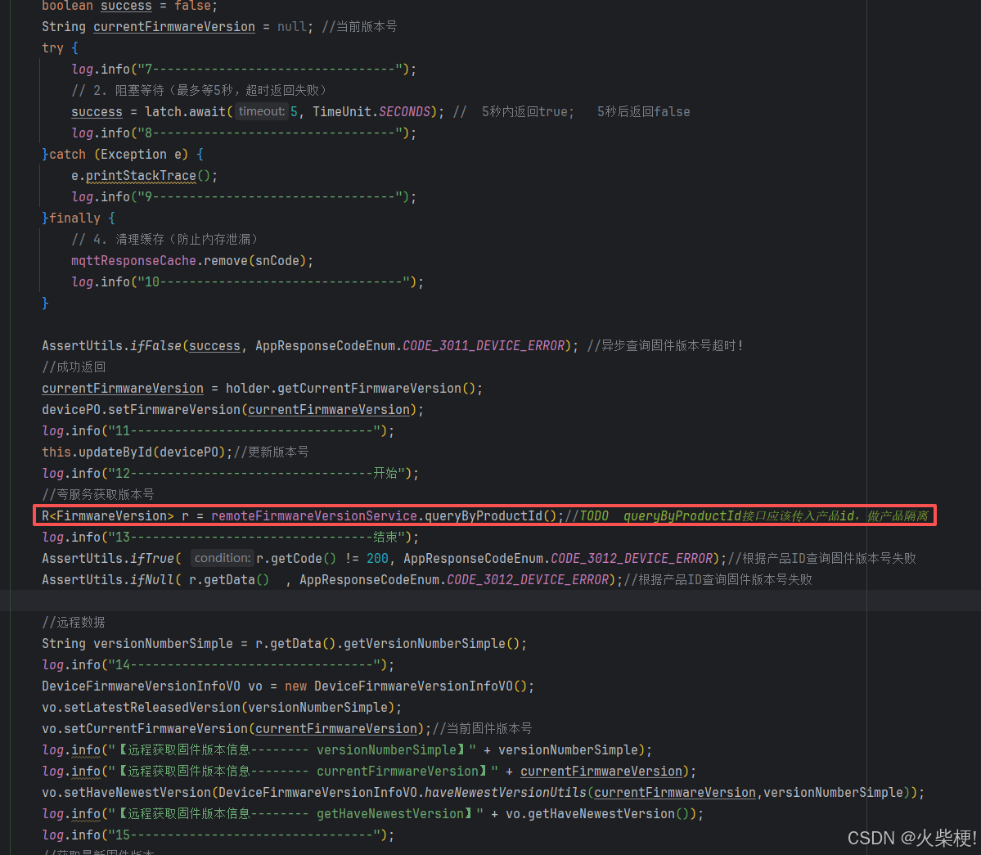
Task: Click the log.info("15---") line
Action: 218,835
